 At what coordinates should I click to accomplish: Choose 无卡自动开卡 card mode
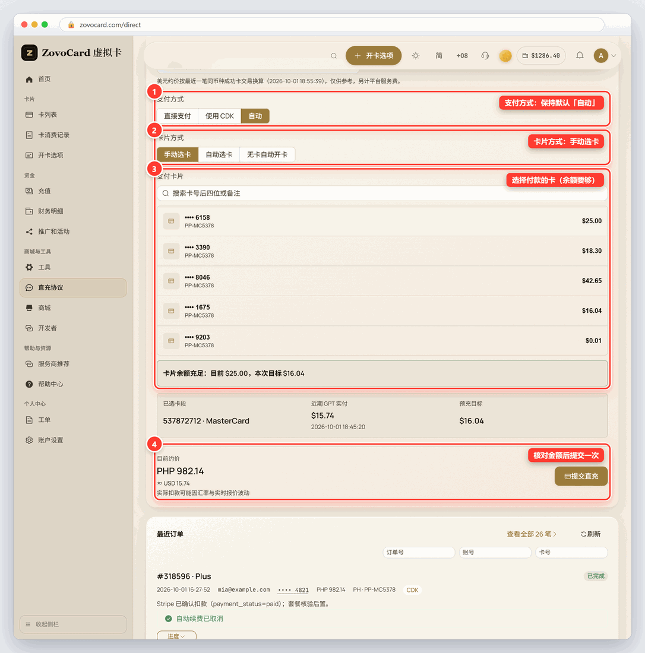[267, 154]
